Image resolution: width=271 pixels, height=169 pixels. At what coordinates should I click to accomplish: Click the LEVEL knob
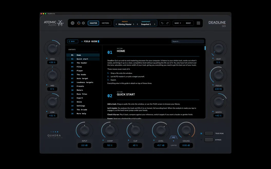click(161, 131)
